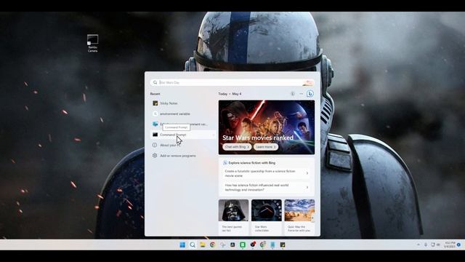Click 'Explore science fiction with Bing' heading

point(252,163)
